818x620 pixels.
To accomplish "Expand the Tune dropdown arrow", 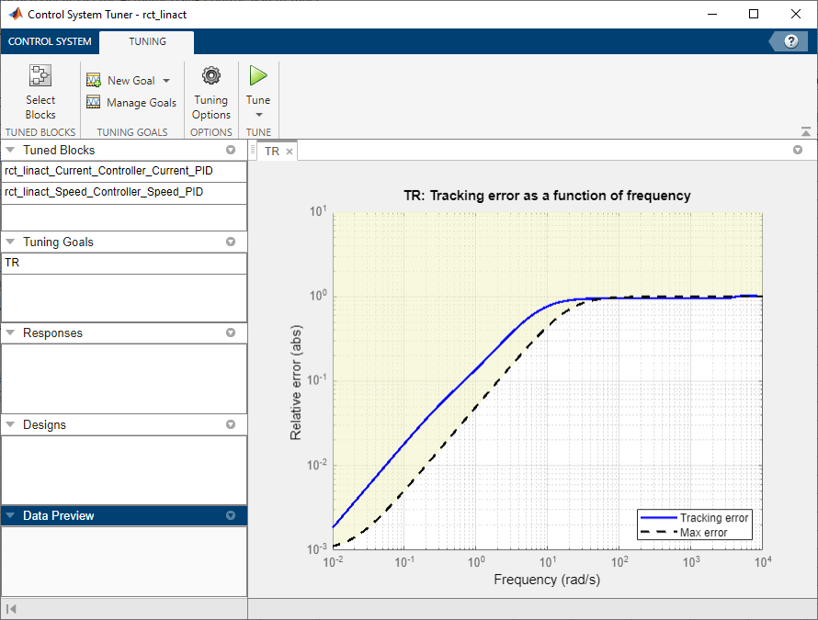I will click(x=258, y=115).
